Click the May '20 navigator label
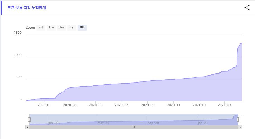 click(x=103, y=123)
